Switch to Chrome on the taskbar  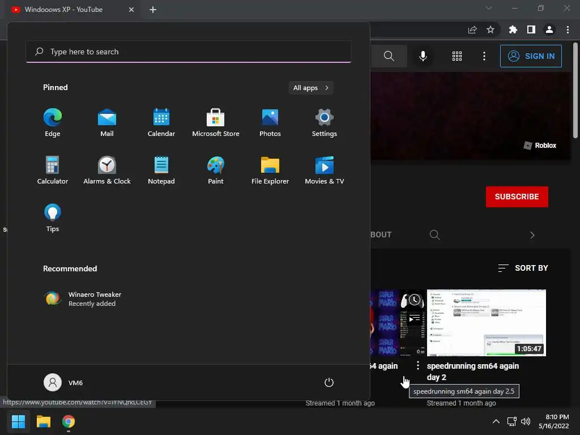tap(69, 421)
